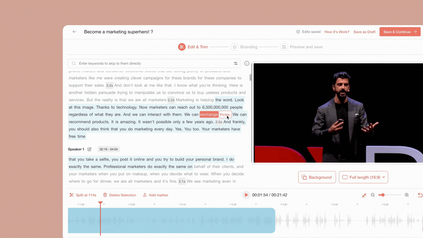Image resolution: width=423 pixels, height=238 pixels.
Task: Select the highlighted word 'exchange' in transcript
Action: point(209,115)
